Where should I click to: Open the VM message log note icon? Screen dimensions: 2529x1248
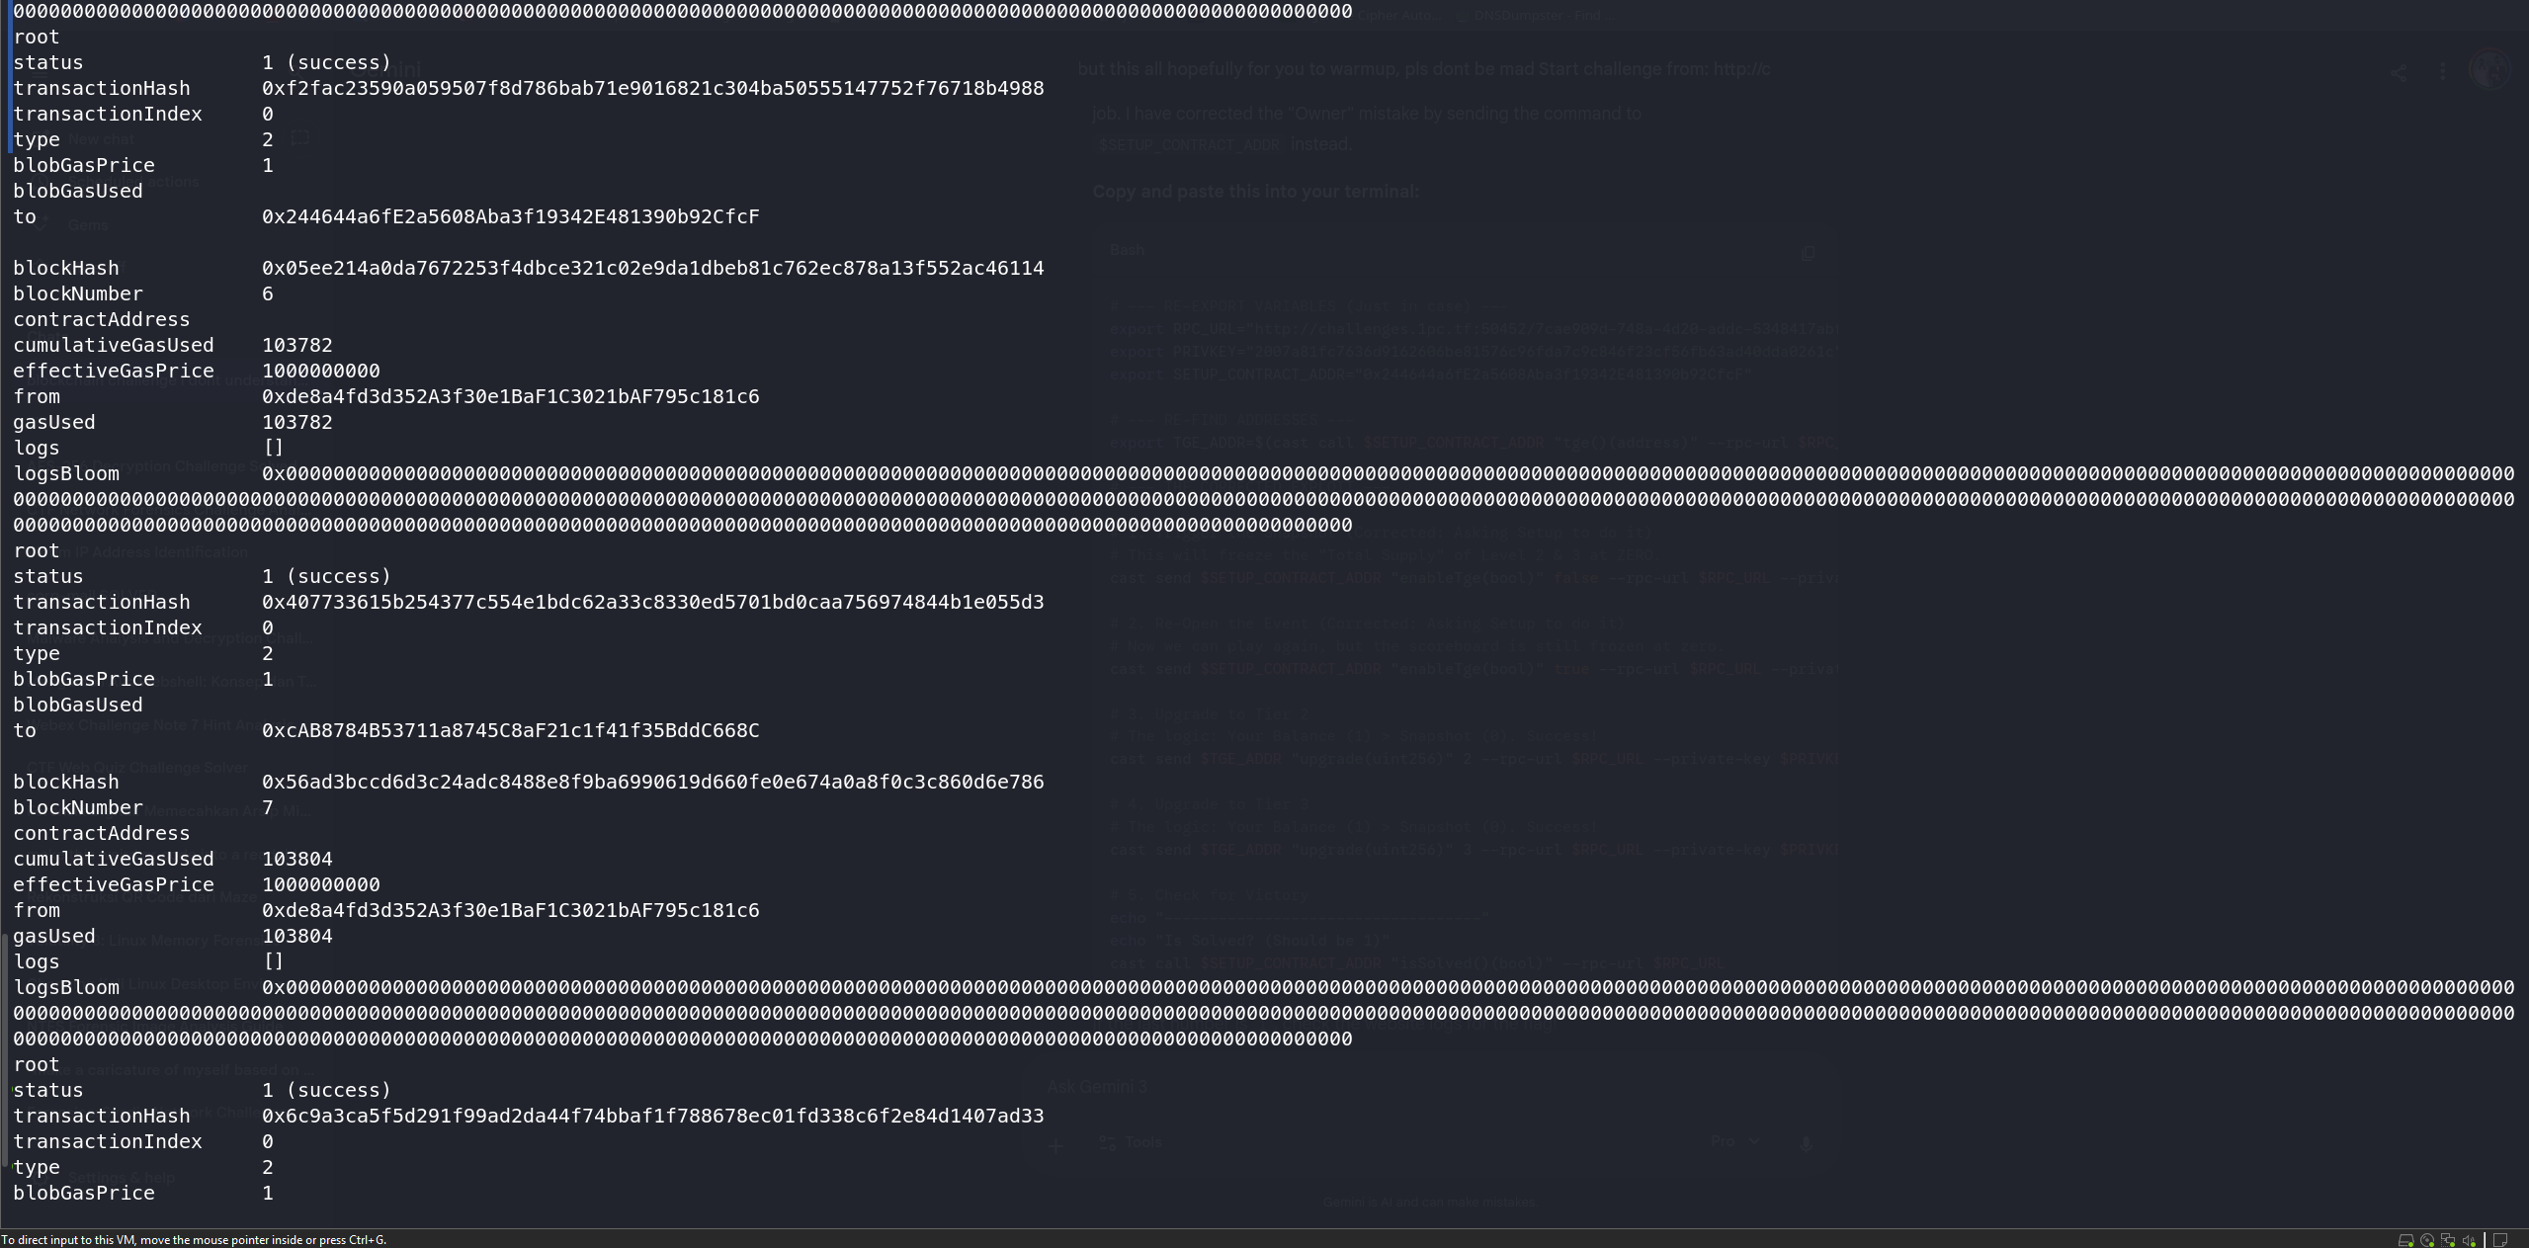[x=2500, y=1240]
